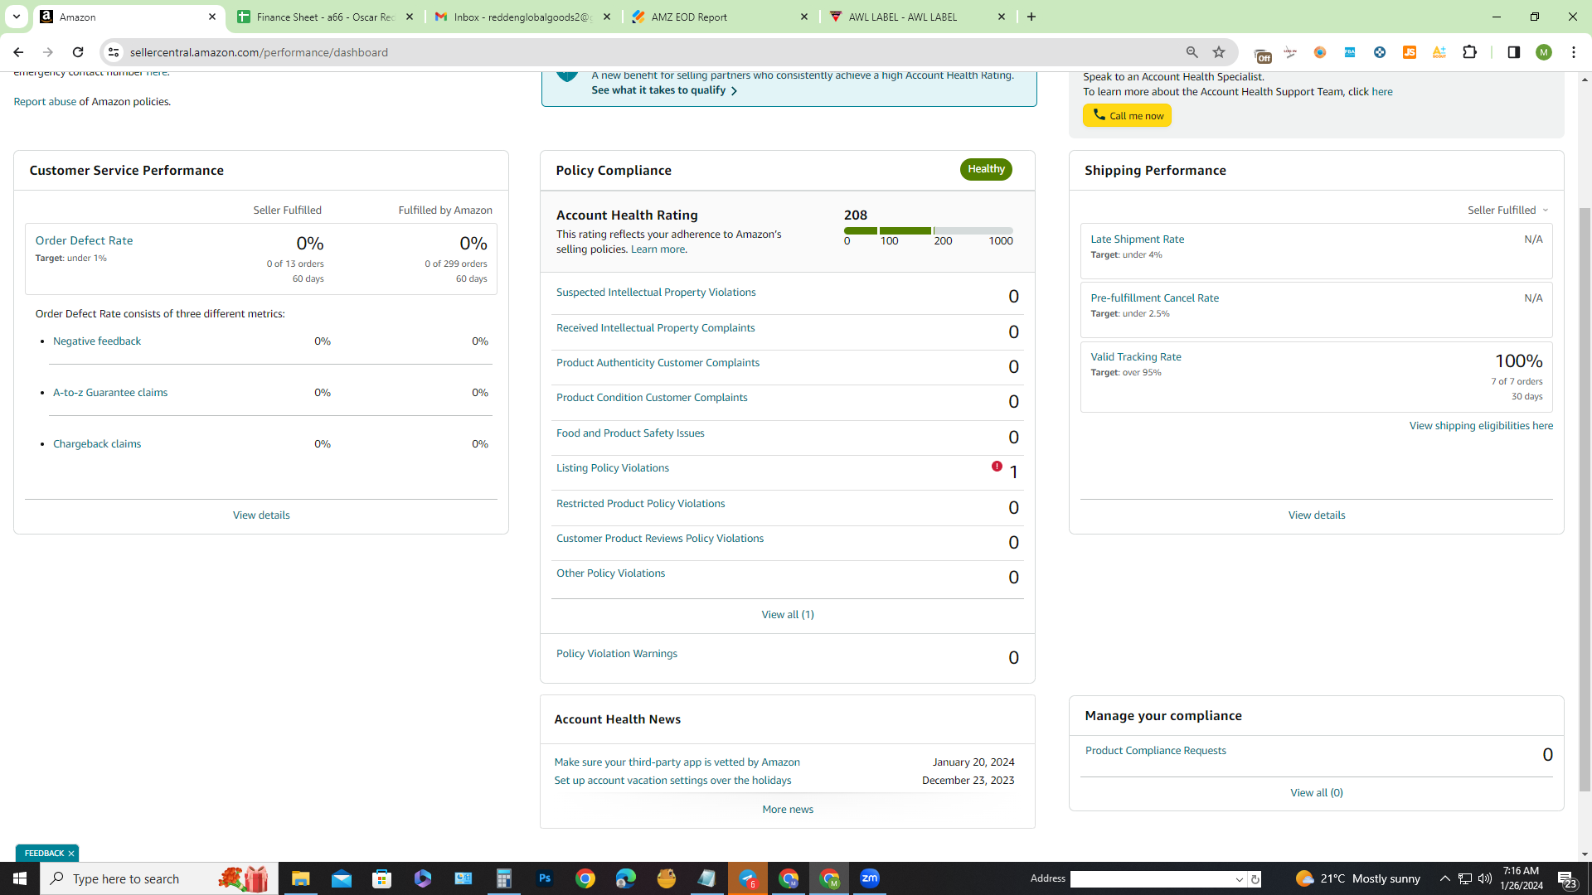Expand 'See what it takes to qualify'
Image resolution: width=1592 pixels, height=895 pixels.
664,90
